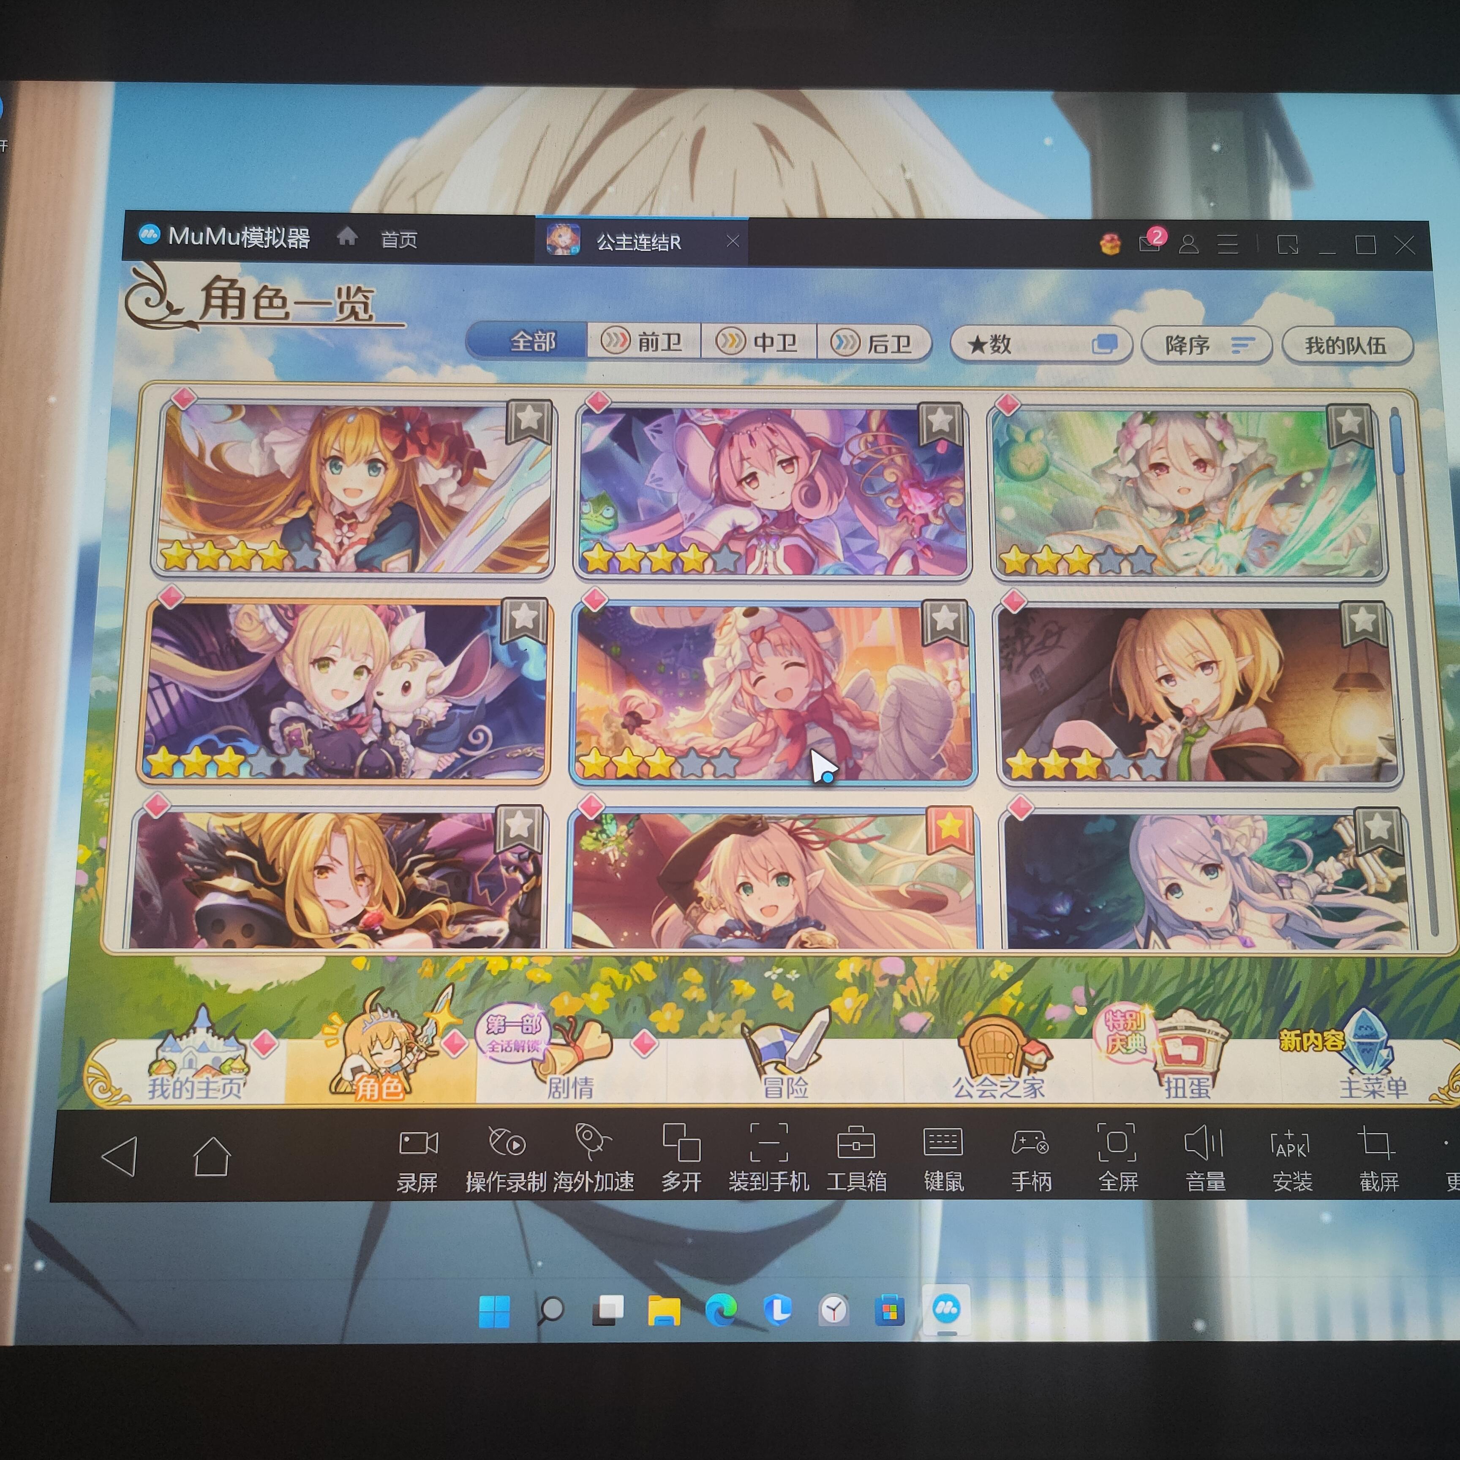Filter characters by 前卫
This screenshot has width=1460, height=1460.
[x=644, y=342]
